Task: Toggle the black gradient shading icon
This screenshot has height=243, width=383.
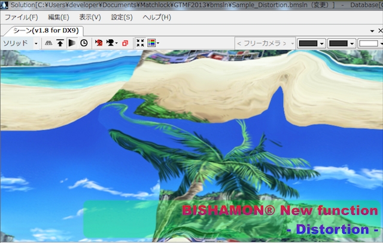Action: pos(72,43)
